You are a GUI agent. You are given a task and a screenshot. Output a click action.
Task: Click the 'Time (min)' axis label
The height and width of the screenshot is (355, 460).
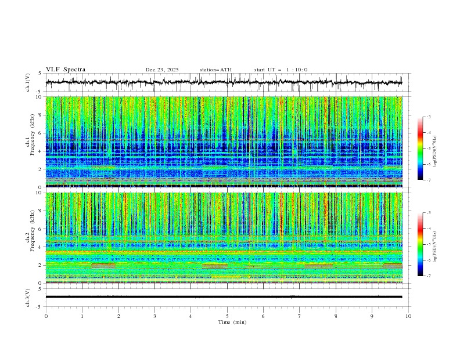[232, 322]
